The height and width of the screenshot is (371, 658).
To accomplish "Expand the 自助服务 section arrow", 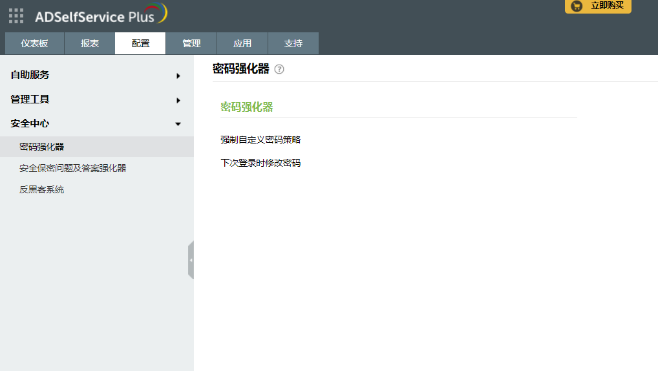I will point(178,76).
